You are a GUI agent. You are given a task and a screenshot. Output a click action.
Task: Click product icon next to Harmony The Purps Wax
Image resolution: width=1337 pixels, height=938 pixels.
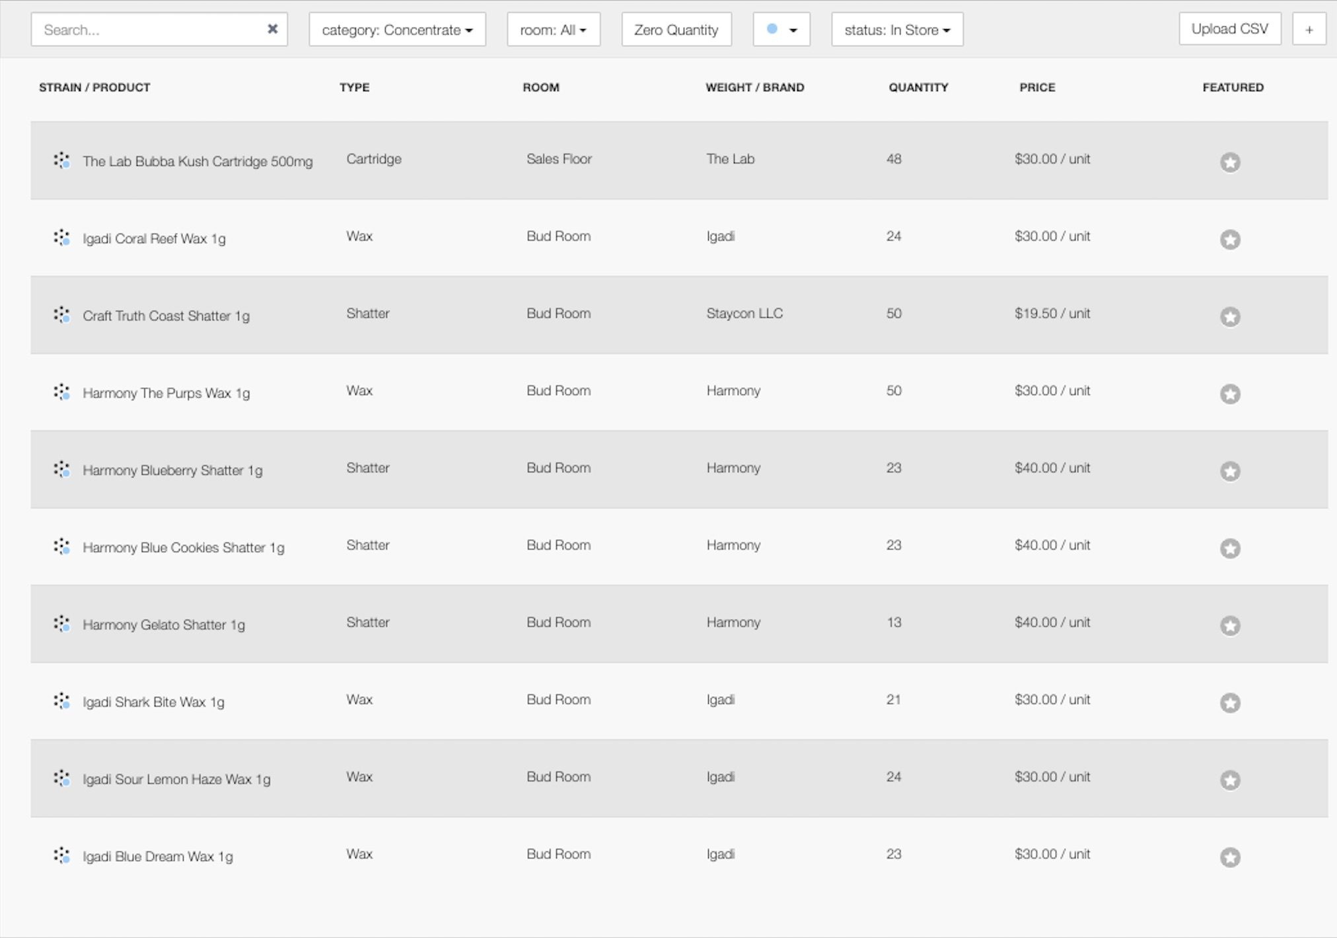click(61, 392)
